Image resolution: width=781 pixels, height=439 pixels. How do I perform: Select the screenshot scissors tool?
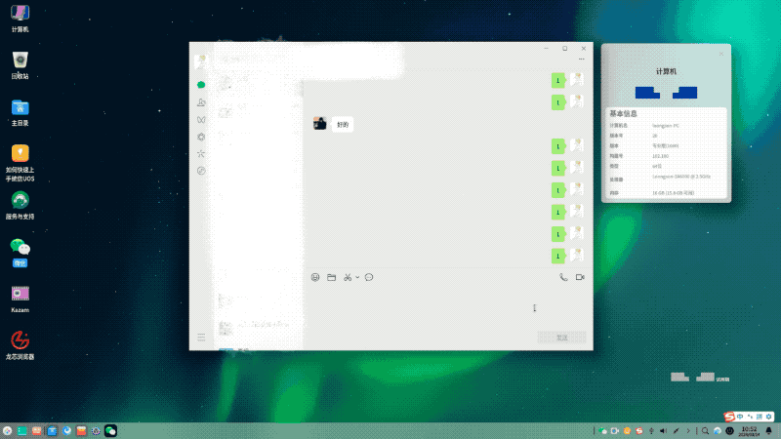pos(348,277)
